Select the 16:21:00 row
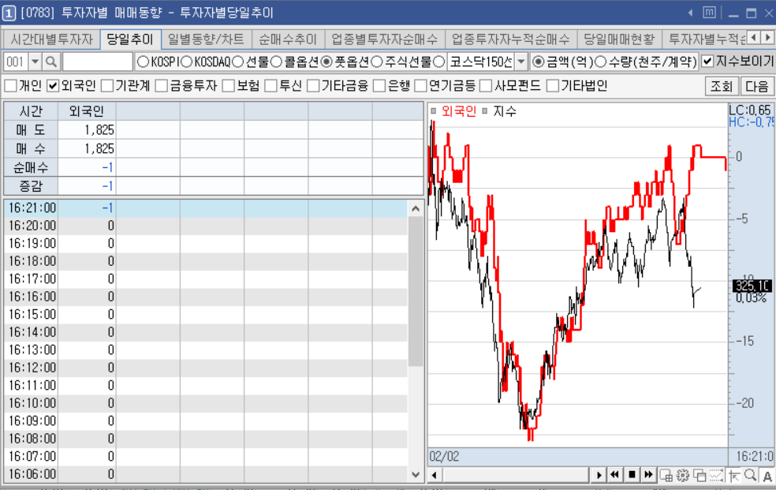 (205, 208)
